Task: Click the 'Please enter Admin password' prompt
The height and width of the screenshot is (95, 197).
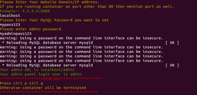Action: pos(31,29)
